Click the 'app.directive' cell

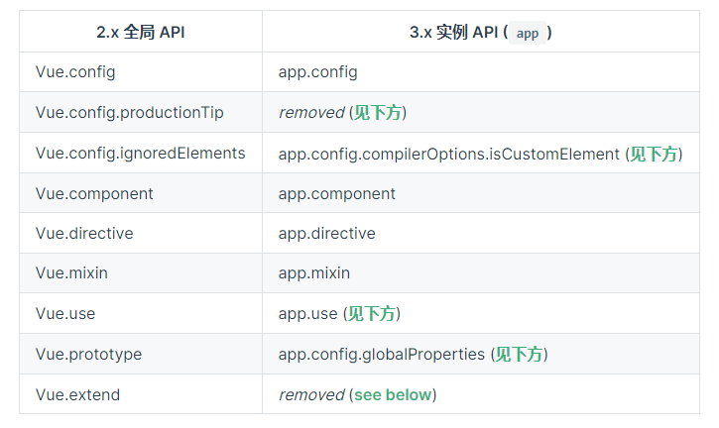(x=481, y=233)
